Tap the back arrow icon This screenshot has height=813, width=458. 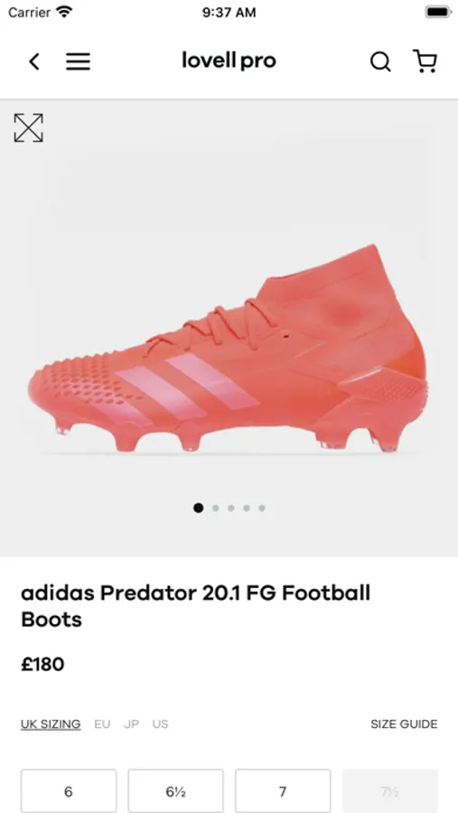pyautogui.click(x=34, y=61)
